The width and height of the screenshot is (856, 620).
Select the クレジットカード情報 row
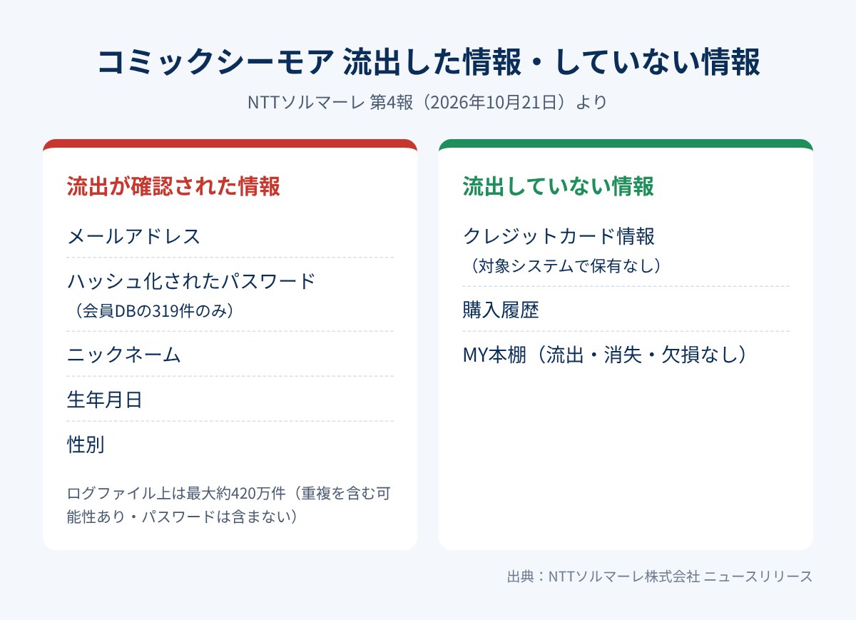point(626,250)
